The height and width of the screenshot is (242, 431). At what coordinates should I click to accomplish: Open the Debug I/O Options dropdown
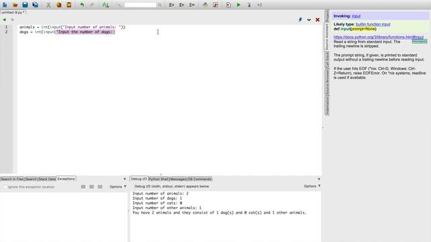tap(312, 186)
